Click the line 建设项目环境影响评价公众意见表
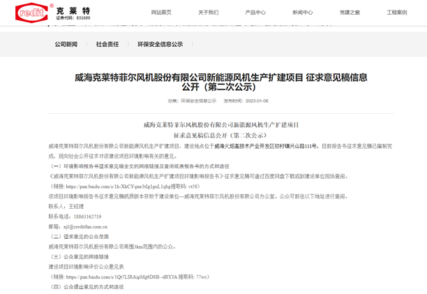427x294 pixels. 86,267
